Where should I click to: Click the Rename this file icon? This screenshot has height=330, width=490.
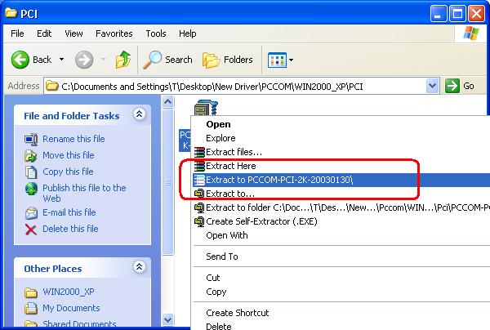pos(31,139)
